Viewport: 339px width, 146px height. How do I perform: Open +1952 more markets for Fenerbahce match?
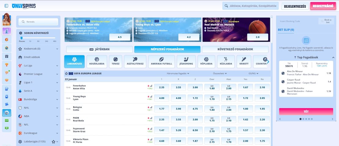[x=150, y=89]
